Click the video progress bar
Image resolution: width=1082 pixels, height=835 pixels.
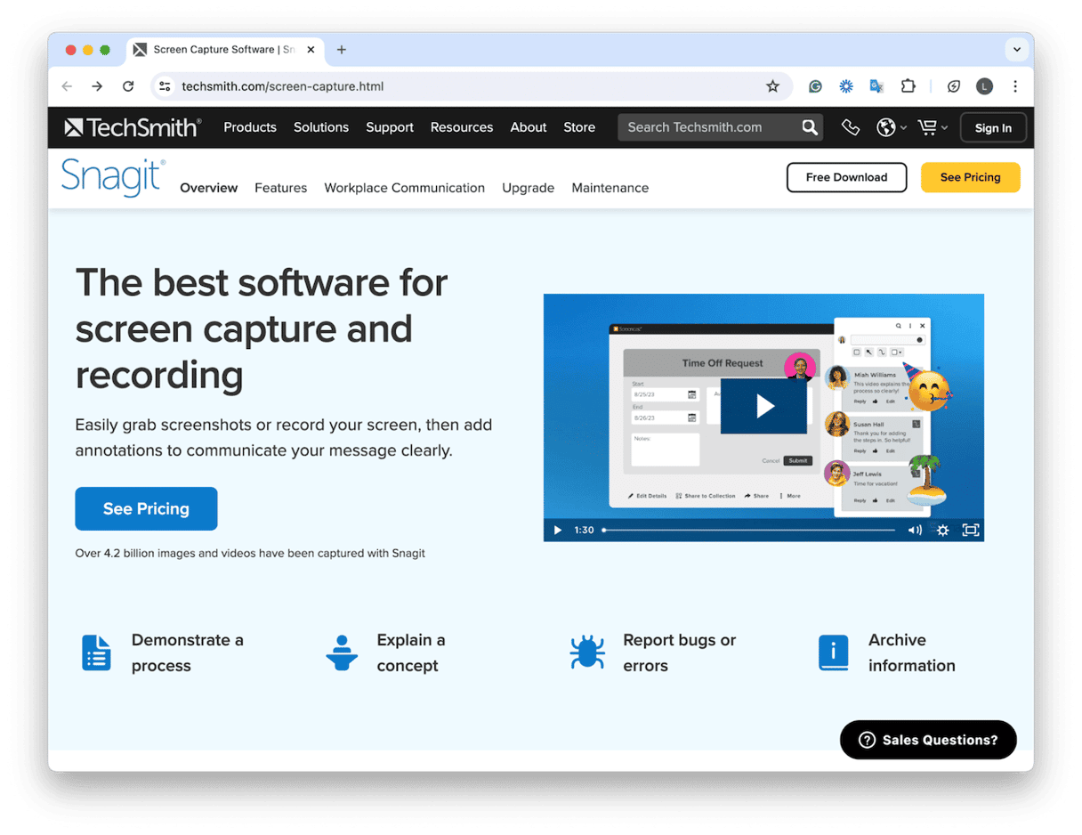click(747, 530)
